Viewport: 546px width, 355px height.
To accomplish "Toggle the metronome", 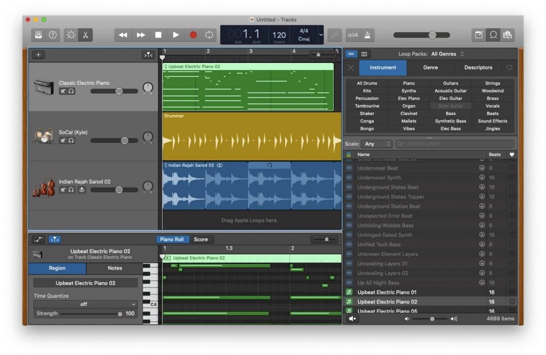I will [367, 35].
